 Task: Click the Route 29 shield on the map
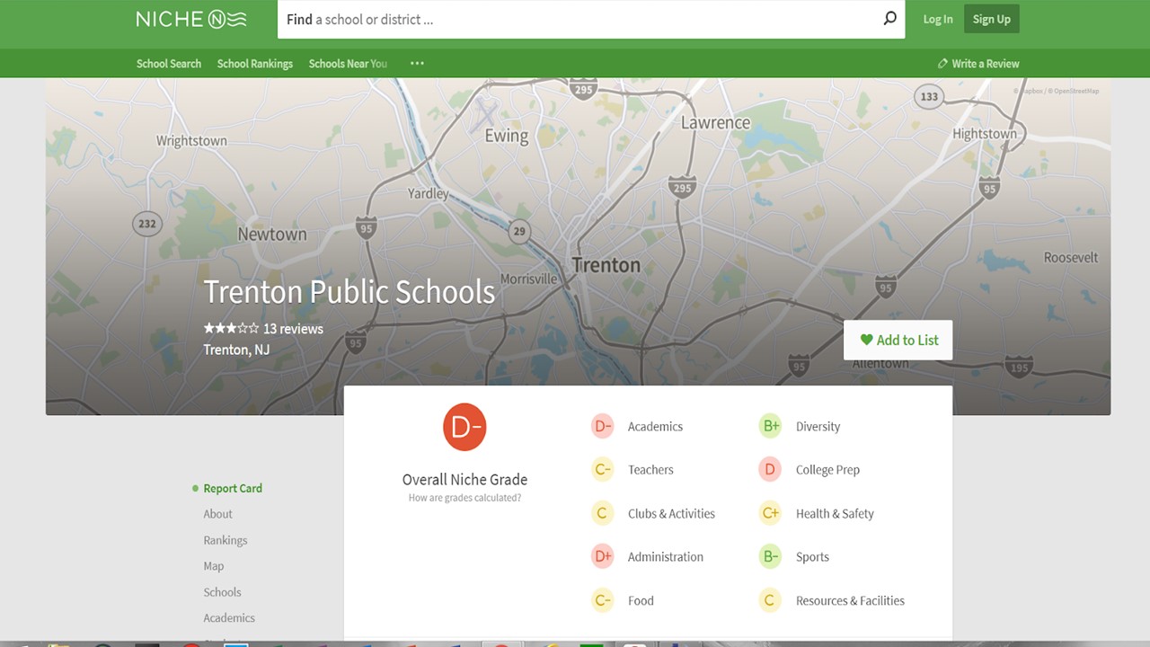pos(518,231)
